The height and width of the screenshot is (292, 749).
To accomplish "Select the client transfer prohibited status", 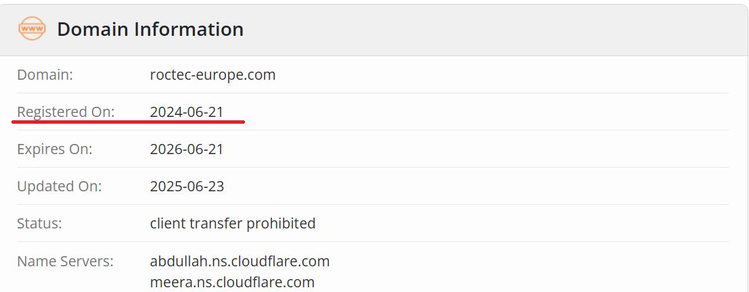I will [x=233, y=223].
